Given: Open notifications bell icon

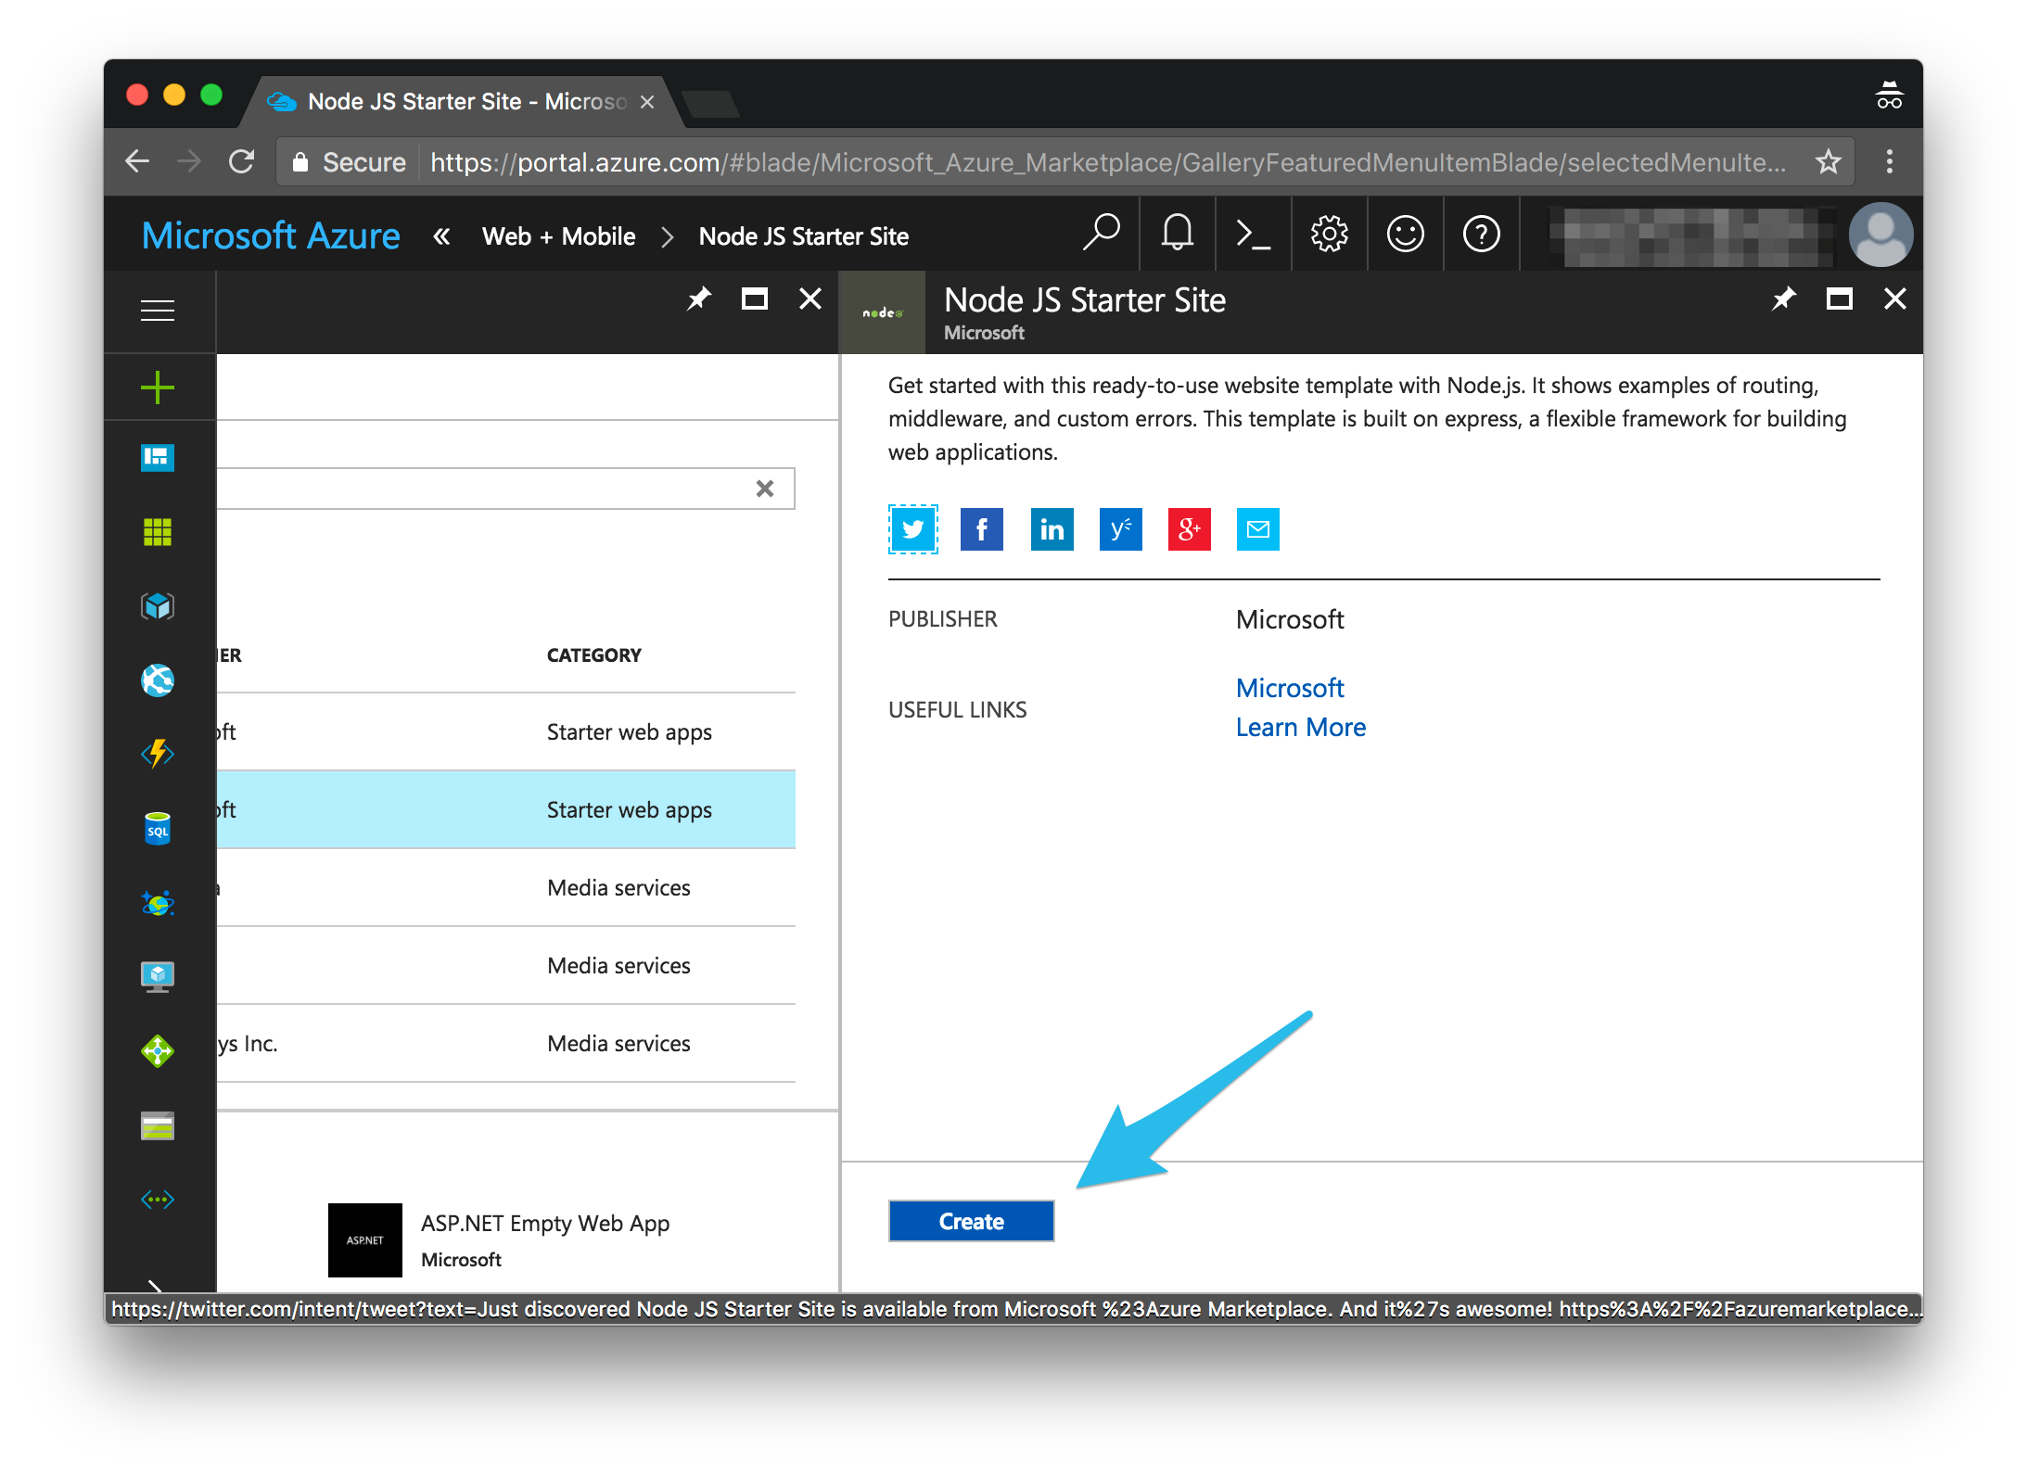Looking at the screenshot, I should tap(1178, 235).
